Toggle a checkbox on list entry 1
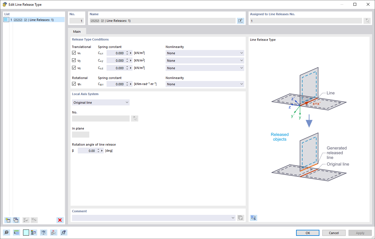Viewport: 375px width, 239px height. (14, 20)
